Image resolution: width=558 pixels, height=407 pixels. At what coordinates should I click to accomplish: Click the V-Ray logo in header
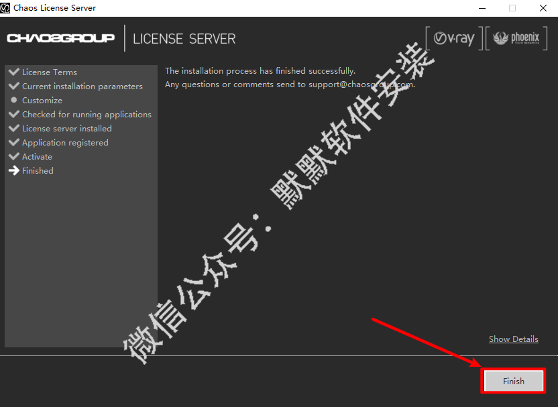tap(453, 38)
